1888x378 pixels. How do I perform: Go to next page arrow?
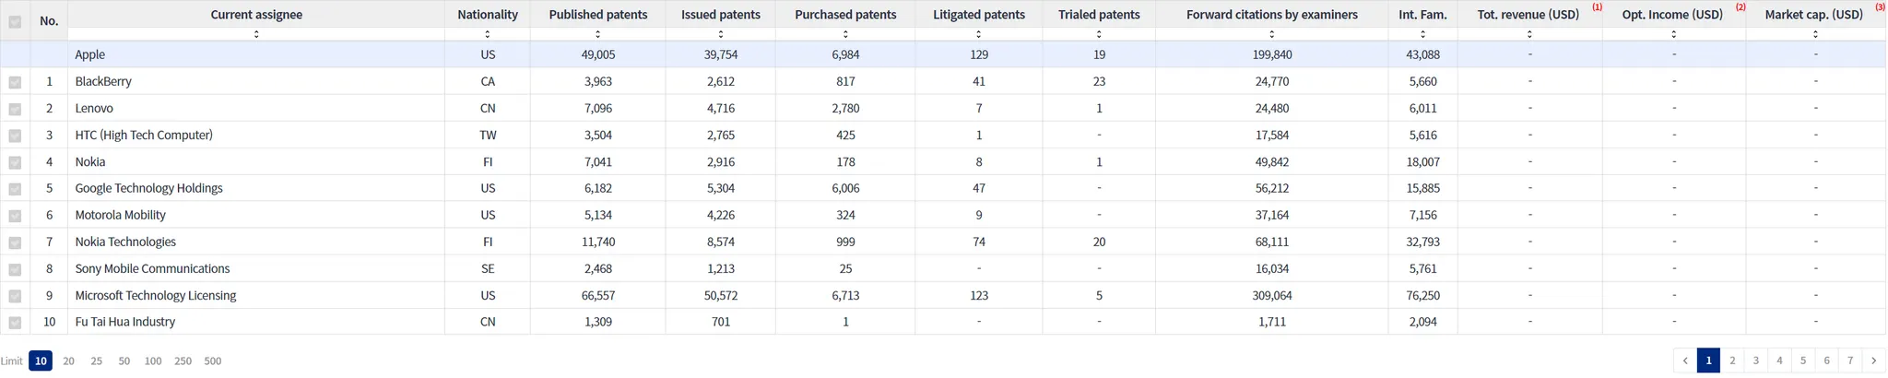point(1873,360)
